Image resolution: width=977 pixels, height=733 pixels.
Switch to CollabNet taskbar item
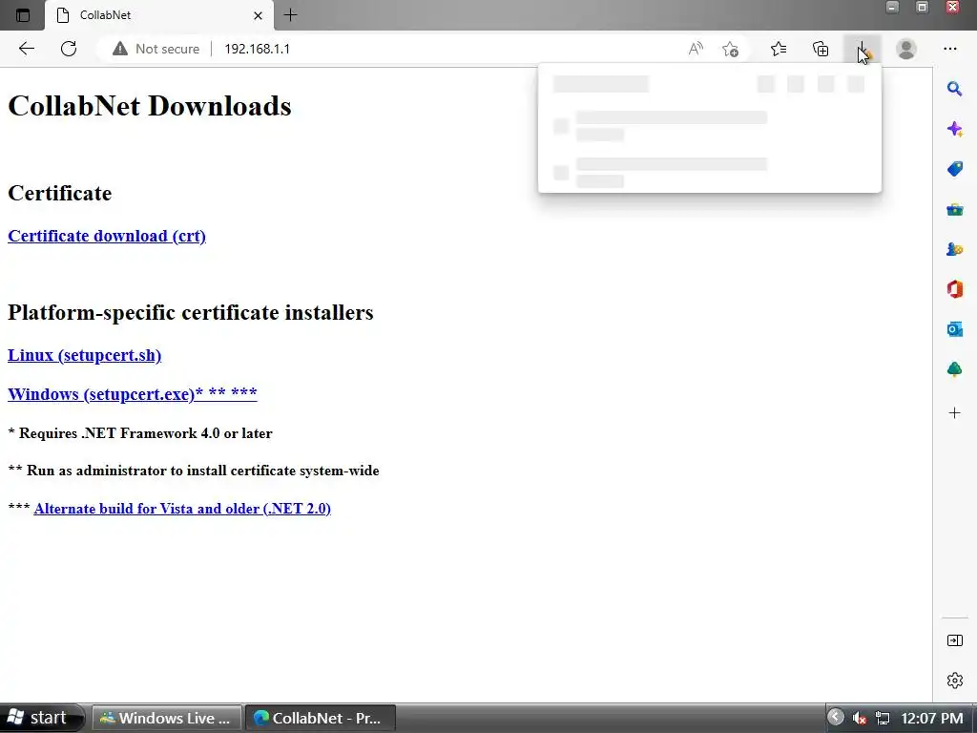(321, 718)
